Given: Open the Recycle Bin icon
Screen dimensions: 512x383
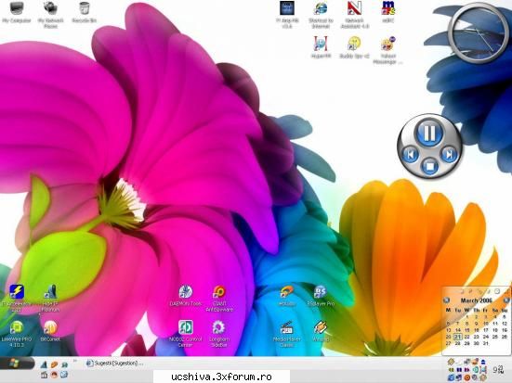Looking at the screenshot, I should 85,12.
